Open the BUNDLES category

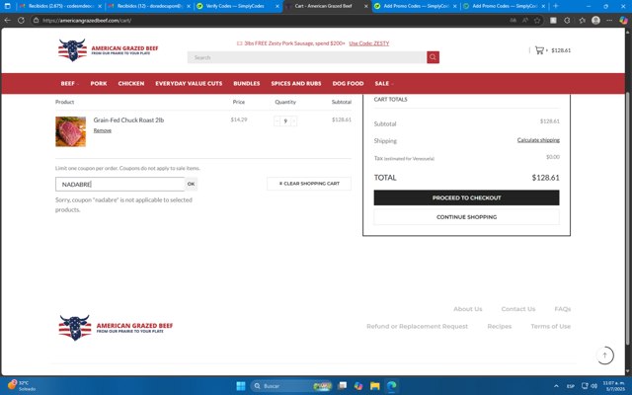point(247,83)
